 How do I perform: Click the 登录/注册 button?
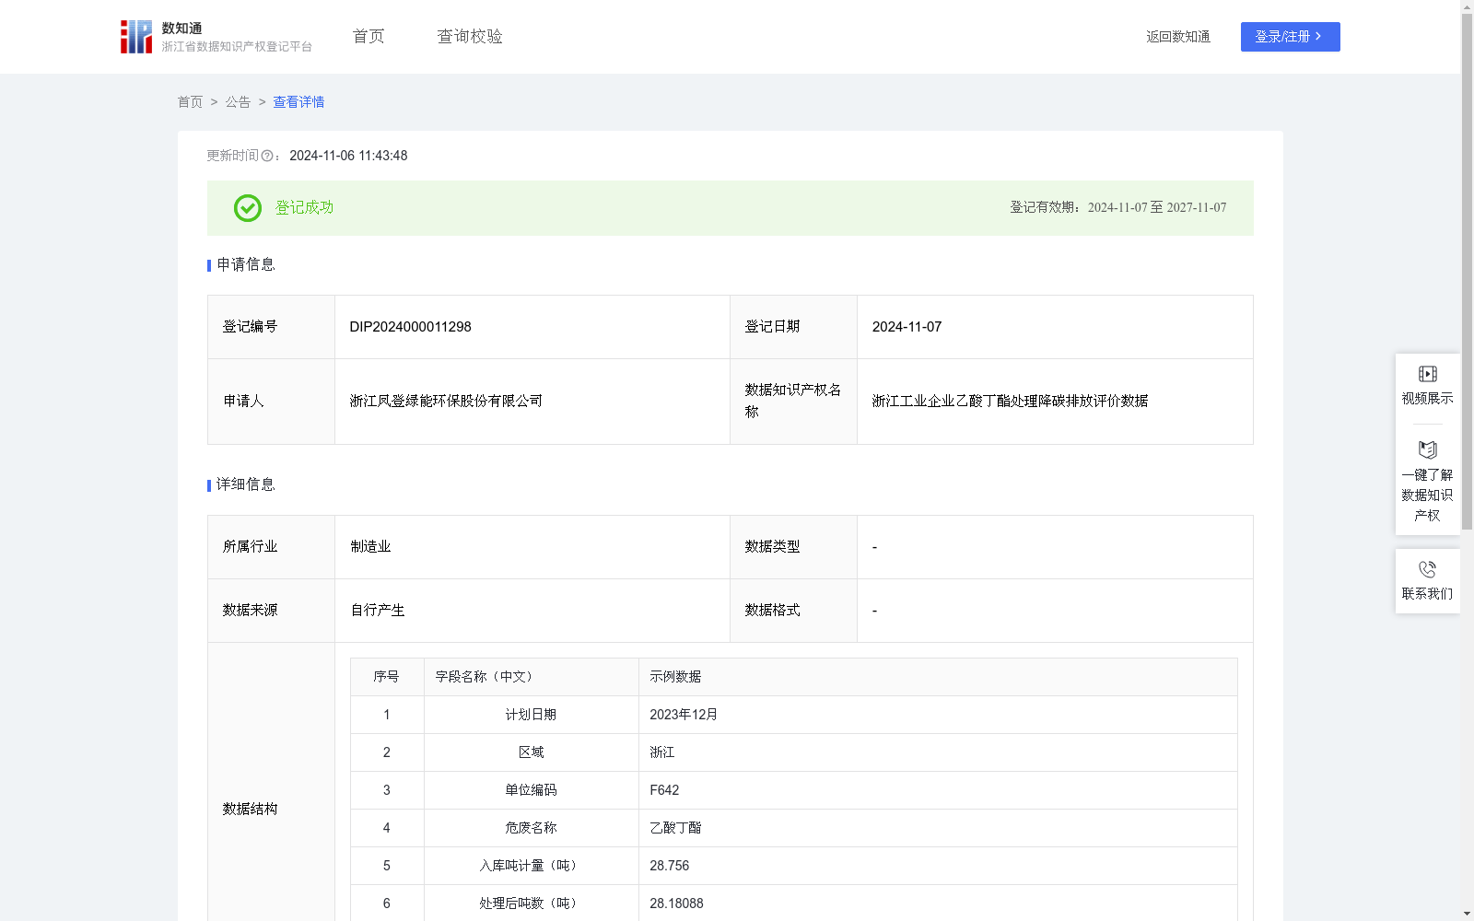(1290, 37)
